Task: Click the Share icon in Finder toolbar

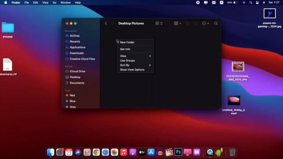Action: point(187,23)
